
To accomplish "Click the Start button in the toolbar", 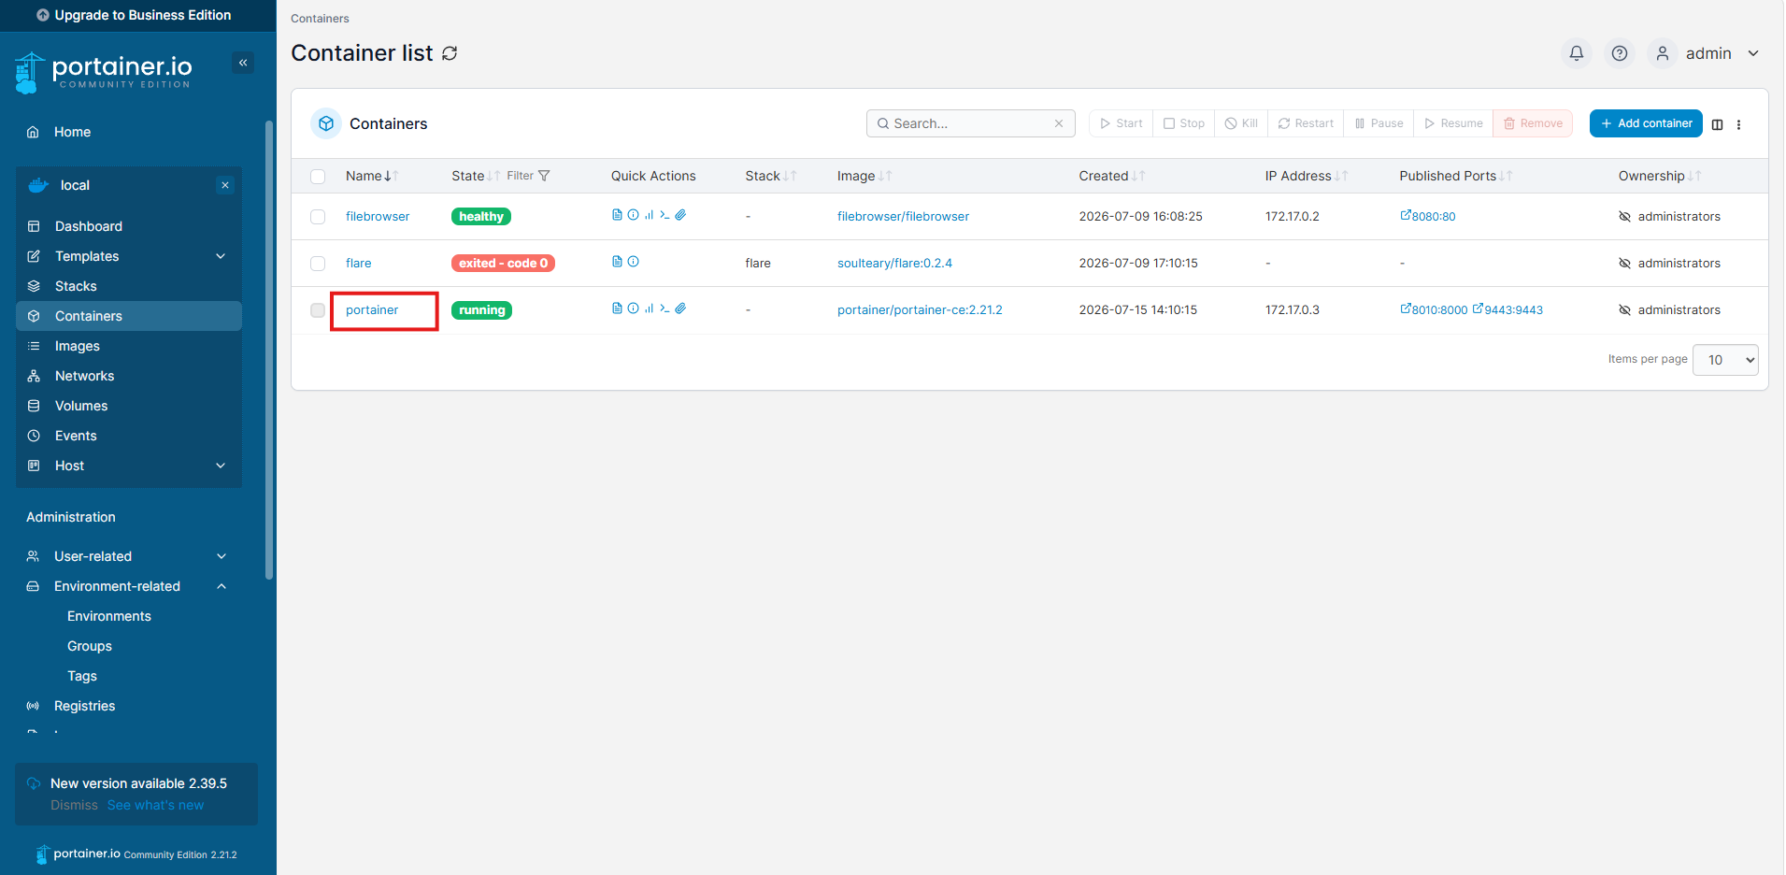I will (x=1121, y=123).
